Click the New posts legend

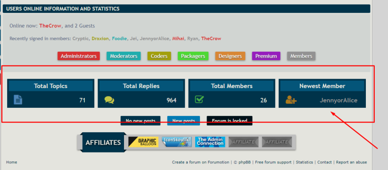tap(183, 121)
